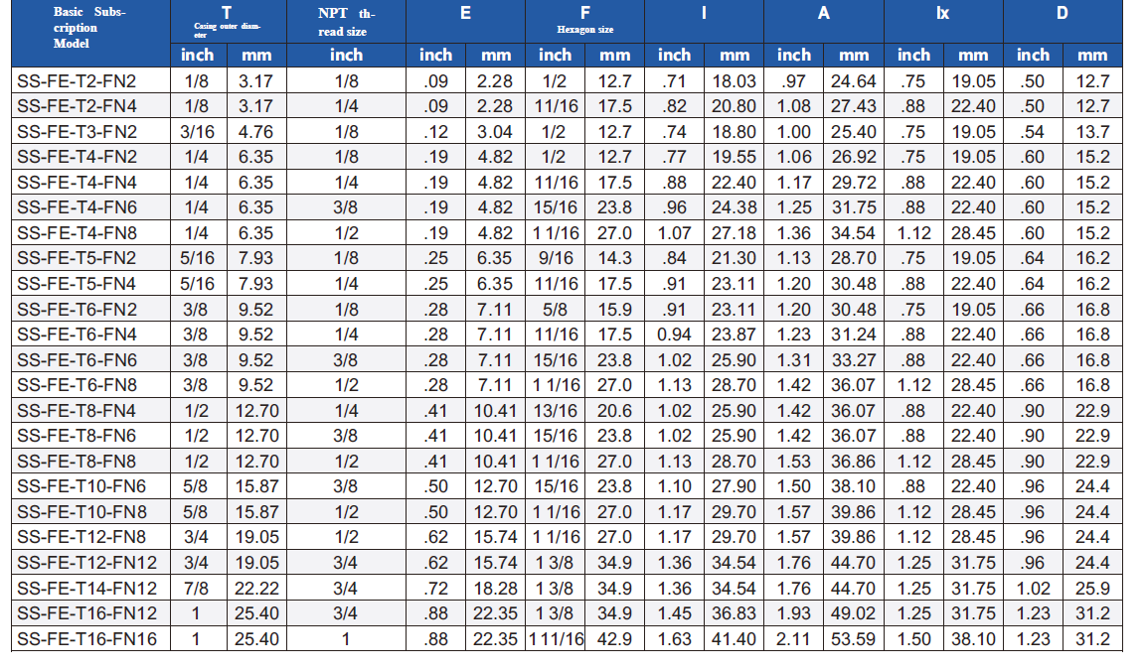Select the 9/16 hexagon size cell

556,258
